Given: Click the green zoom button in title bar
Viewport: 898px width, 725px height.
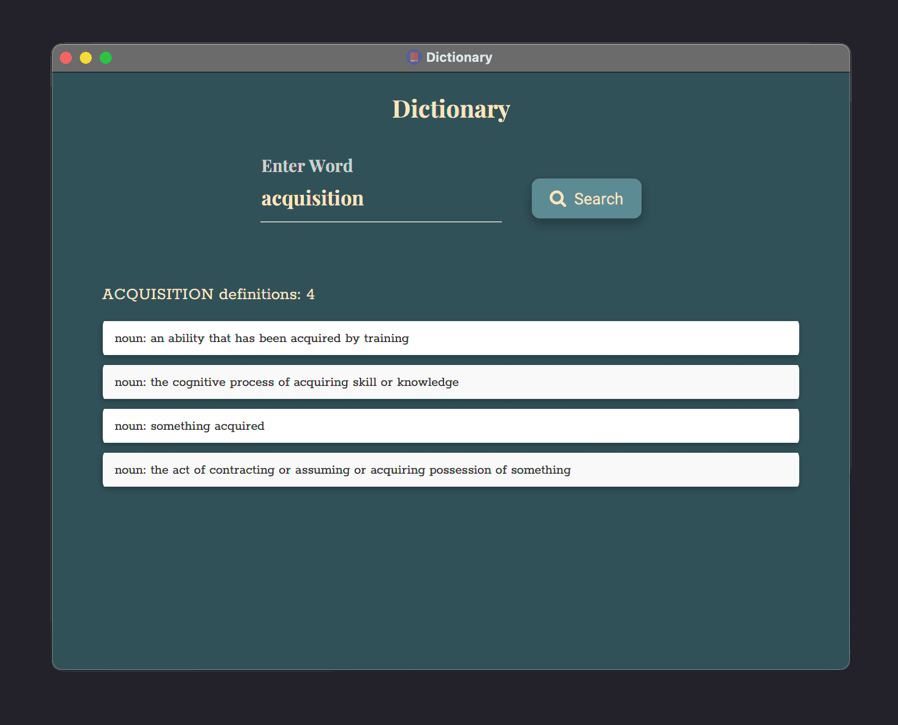Looking at the screenshot, I should [106, 57].
